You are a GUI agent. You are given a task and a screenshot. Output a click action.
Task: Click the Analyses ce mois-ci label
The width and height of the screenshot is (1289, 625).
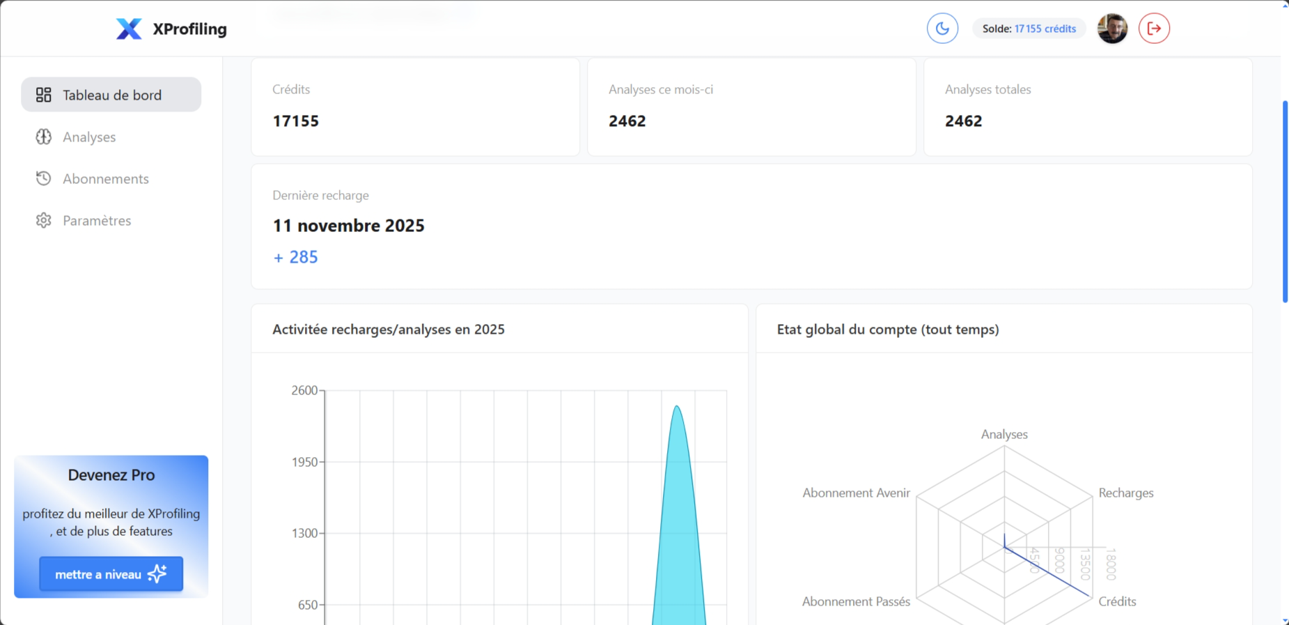coord(661,89)
